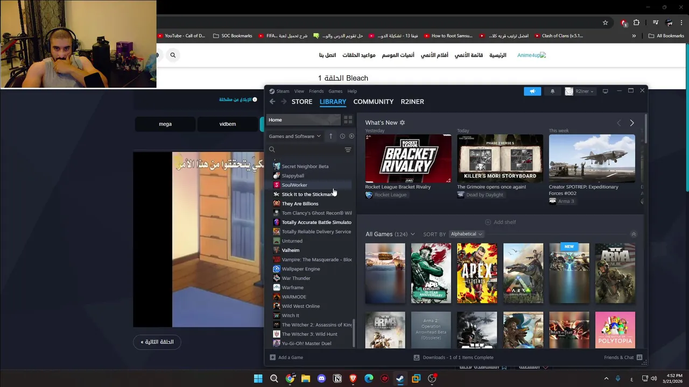
Task: Click the Add a Game plus icon
Action: pos(272,357)
